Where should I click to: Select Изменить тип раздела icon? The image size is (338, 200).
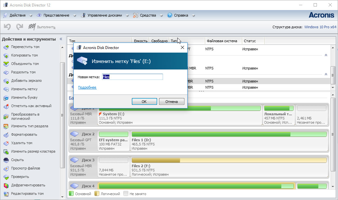click(x=6, y=126)
